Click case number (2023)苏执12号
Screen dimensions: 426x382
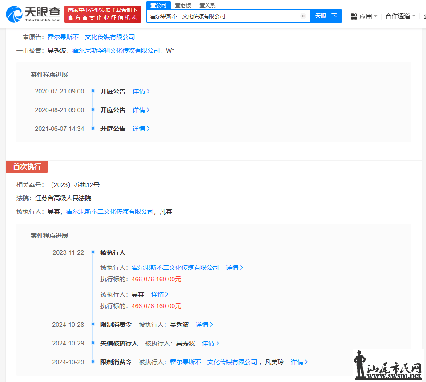pos(75,185)
